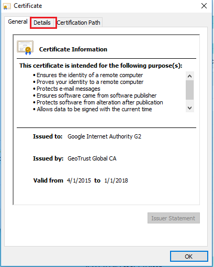Open the Details tab
The image size is (214, 267).
tap(42, 23)
